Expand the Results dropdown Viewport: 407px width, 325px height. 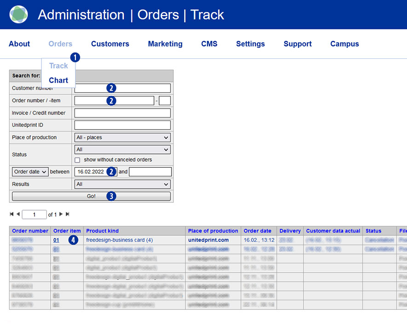pyautogui.click(x=122, y=184)
